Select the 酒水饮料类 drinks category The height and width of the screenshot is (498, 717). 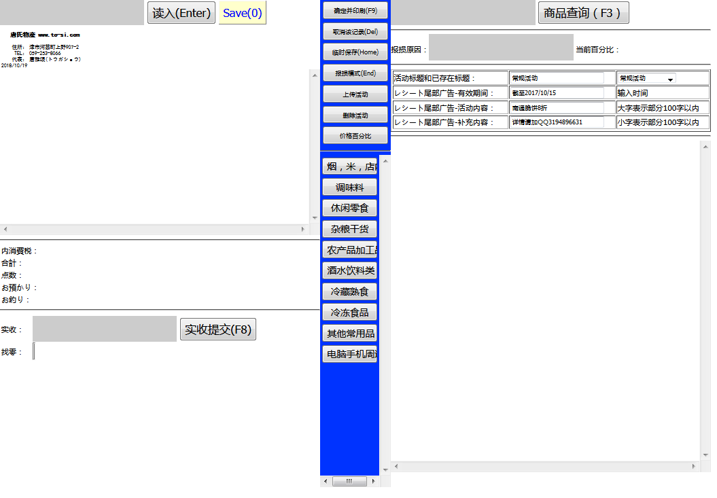pyautogui.click(x=349, y=270)
